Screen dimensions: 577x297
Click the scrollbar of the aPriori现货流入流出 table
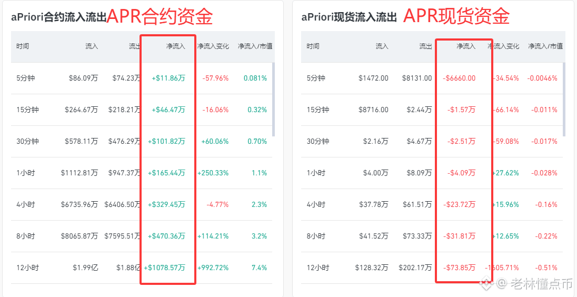[x=564, y=100]
